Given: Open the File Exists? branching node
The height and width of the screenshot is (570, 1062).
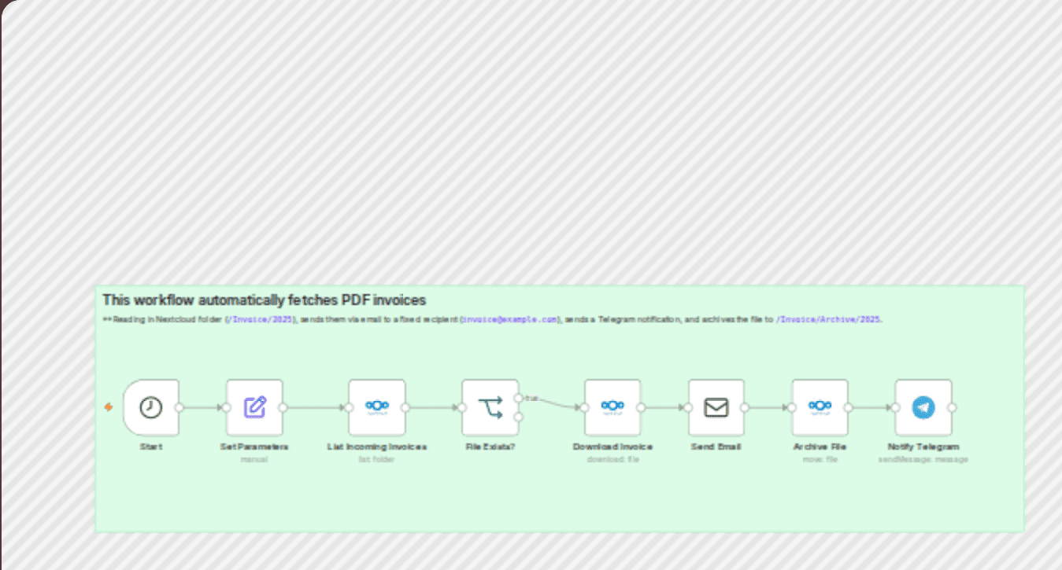Looking at the screenshot, I should [490, 407].
